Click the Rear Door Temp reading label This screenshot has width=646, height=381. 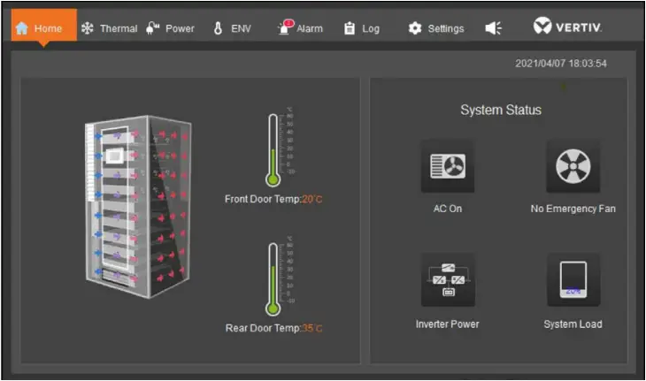pos(273,329)
